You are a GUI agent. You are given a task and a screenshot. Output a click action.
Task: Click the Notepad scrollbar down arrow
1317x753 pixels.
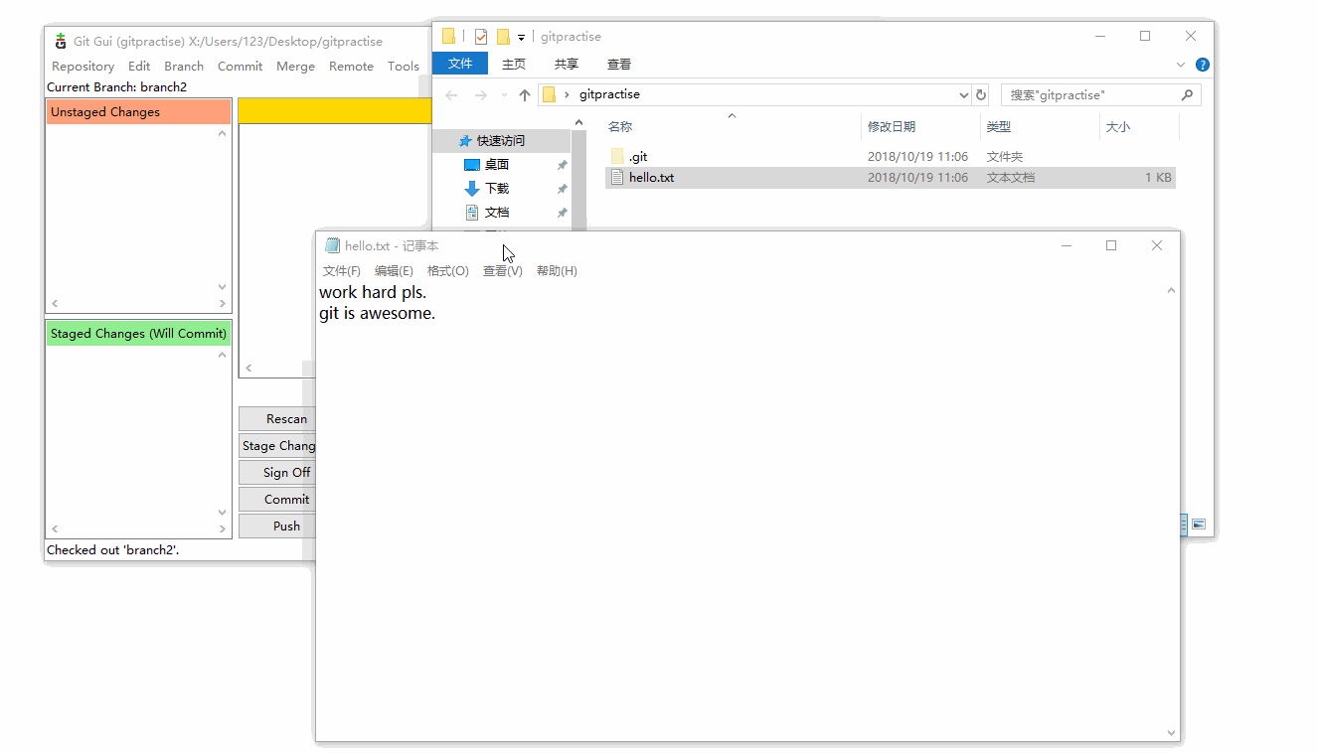1171,733
